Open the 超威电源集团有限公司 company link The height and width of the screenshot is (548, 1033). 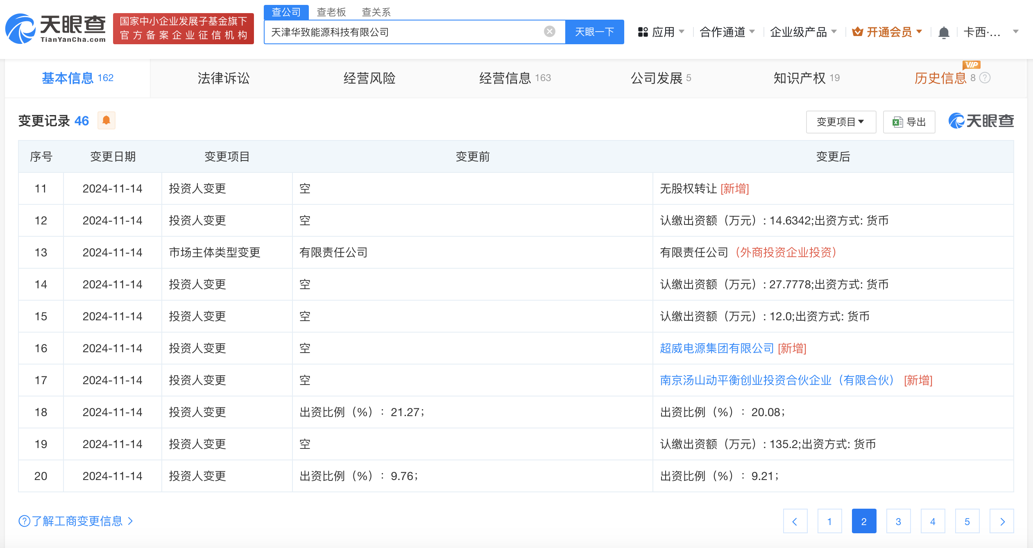point(716,348)
